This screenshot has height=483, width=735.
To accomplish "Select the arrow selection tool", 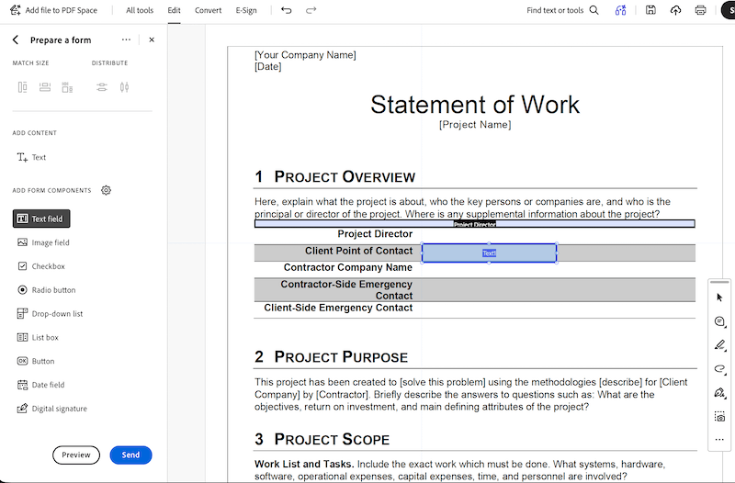I will tap(719, 298).
